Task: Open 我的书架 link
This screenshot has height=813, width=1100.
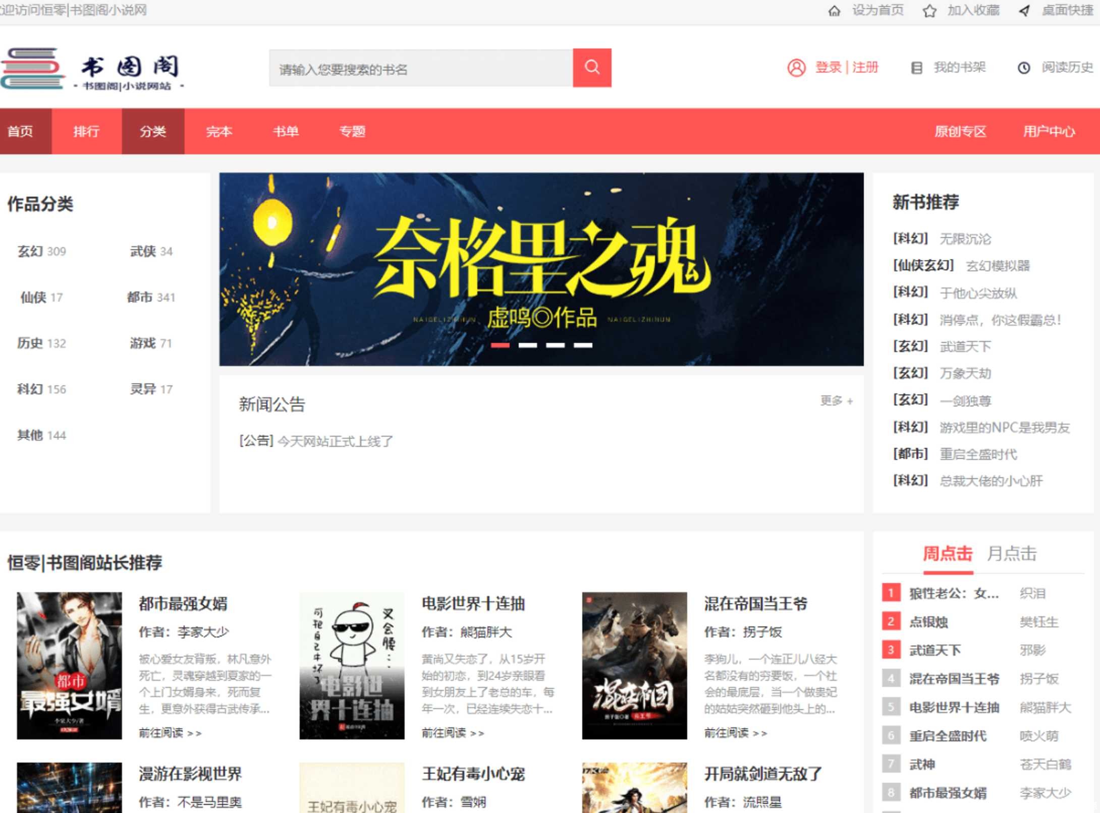Action: click(959, 68)
